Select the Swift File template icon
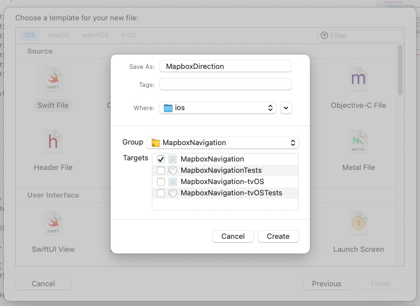The height and width of the screenshot is (306, 420). pos(53,79)
